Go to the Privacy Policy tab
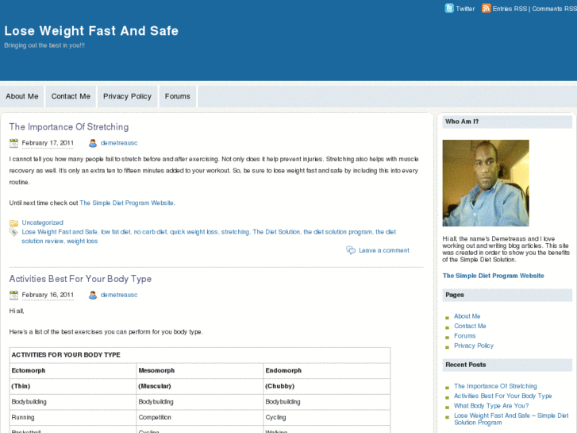Image resolution: width=577 pixels, height=433 pixels. (x=127, y=96)
